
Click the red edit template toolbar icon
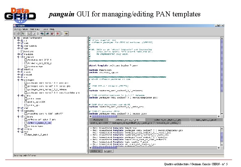coord(53,33)
